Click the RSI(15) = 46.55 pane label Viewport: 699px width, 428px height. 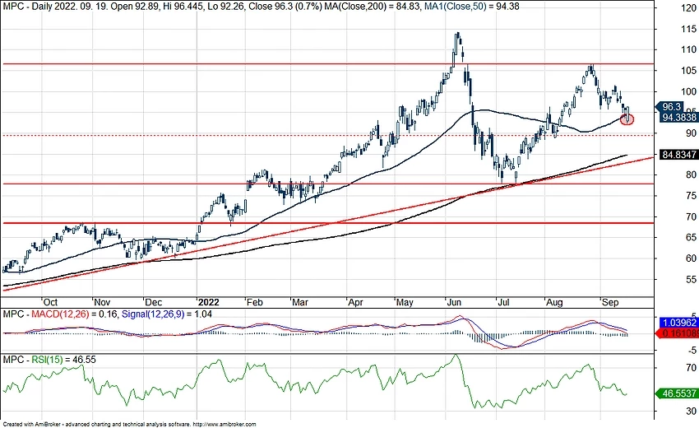click(64, 360)
